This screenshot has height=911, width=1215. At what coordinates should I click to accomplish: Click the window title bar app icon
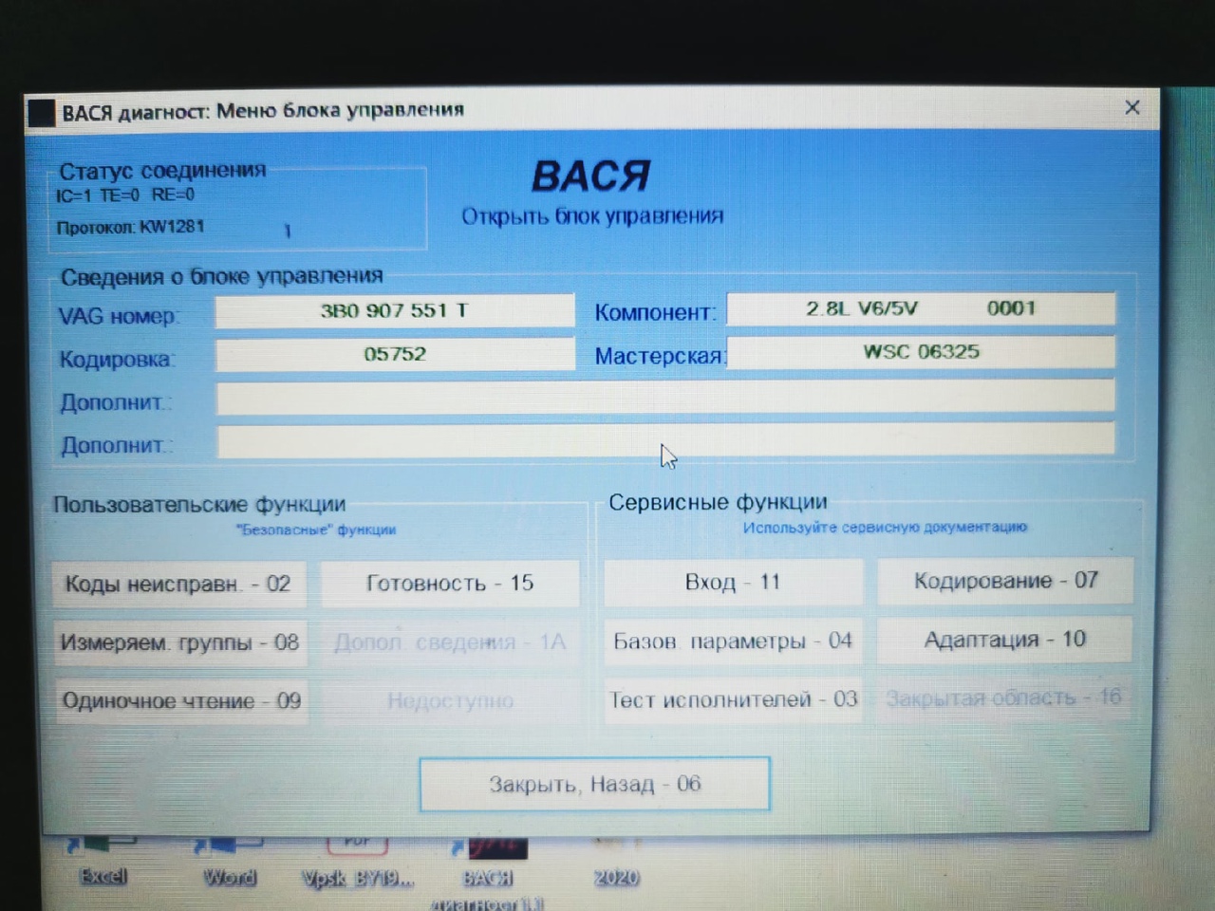(42, 113)
